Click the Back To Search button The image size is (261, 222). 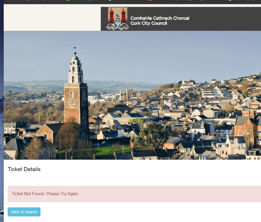click(24, 212)
